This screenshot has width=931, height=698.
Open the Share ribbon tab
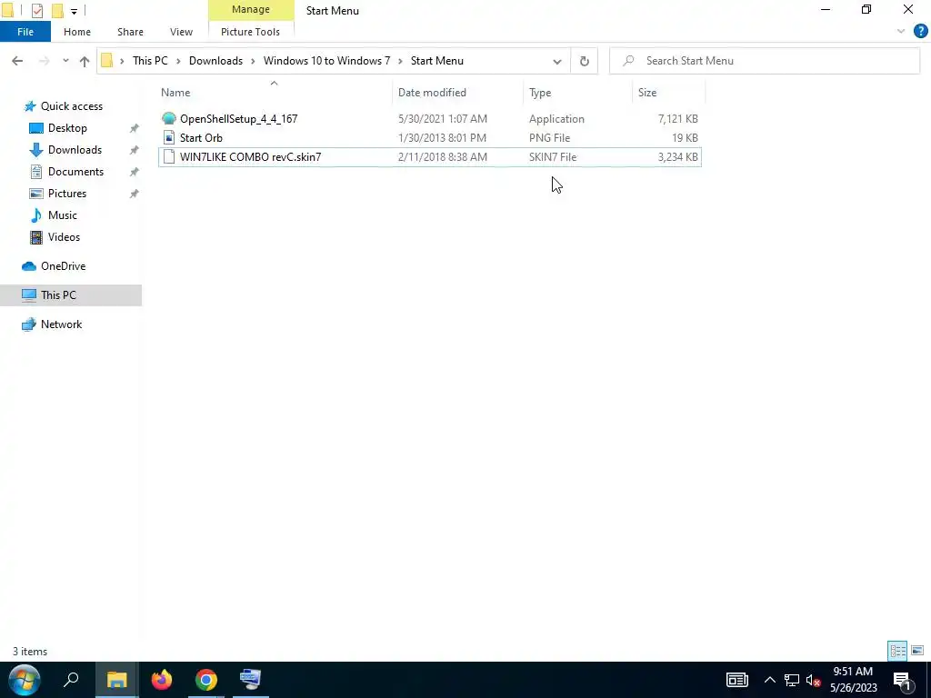pyautogui.click(x=130, y=32)
